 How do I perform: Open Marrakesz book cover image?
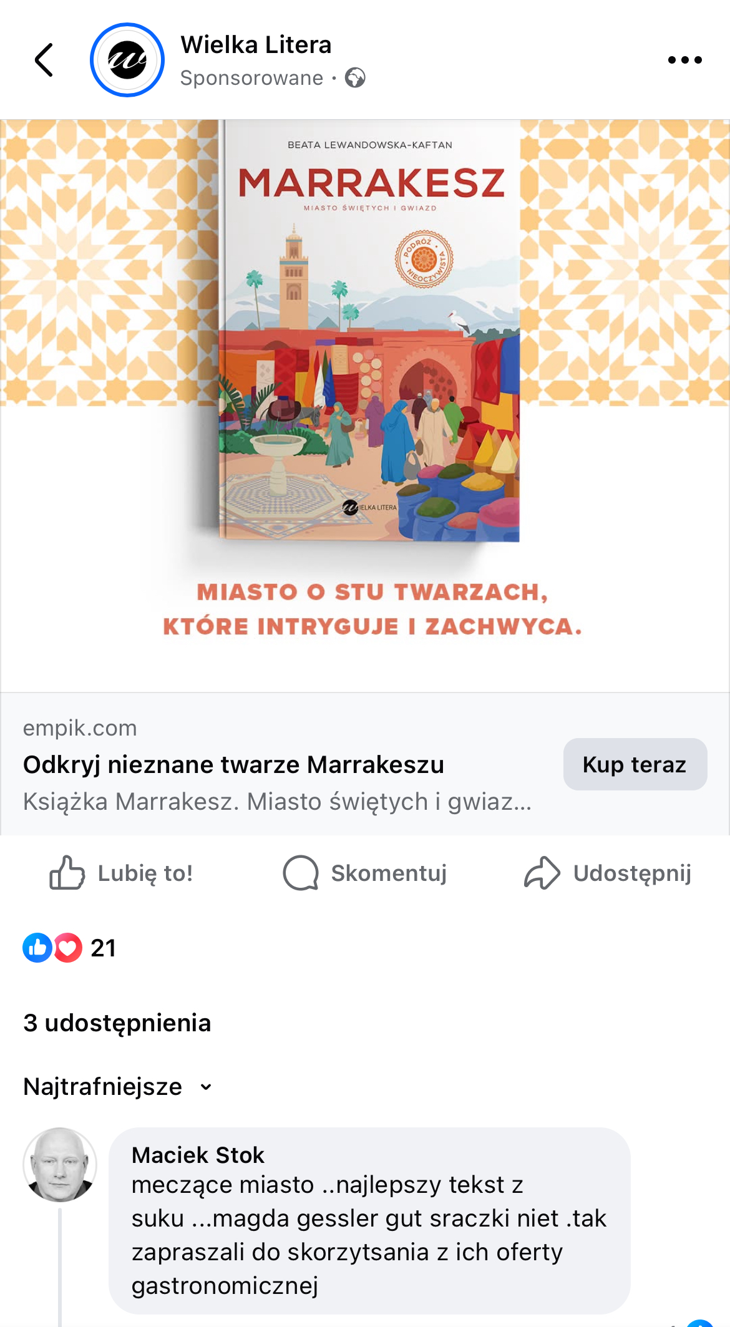point(369,331)
